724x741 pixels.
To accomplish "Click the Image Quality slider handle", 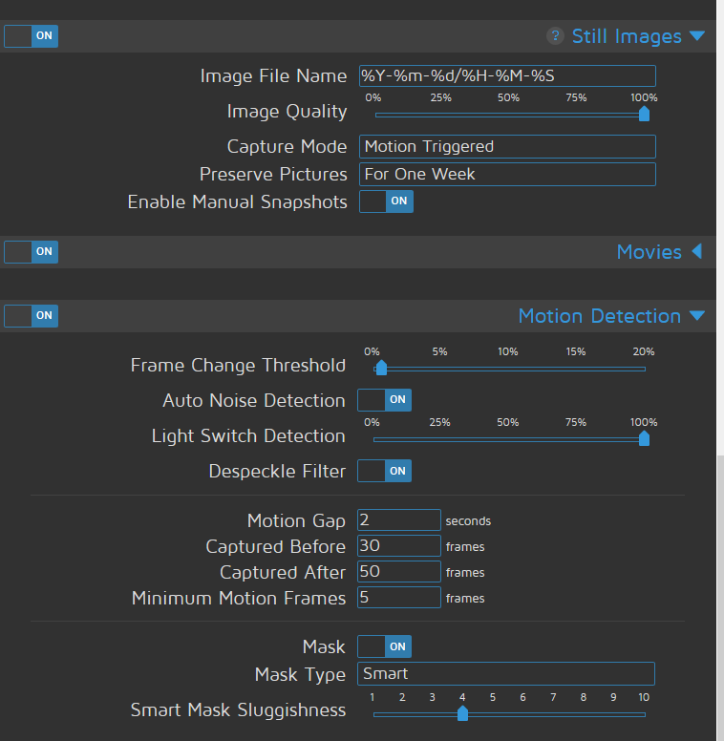I will [x=644, y=115].
